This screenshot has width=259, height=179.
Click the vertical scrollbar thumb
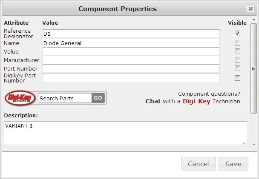[253, 68]
